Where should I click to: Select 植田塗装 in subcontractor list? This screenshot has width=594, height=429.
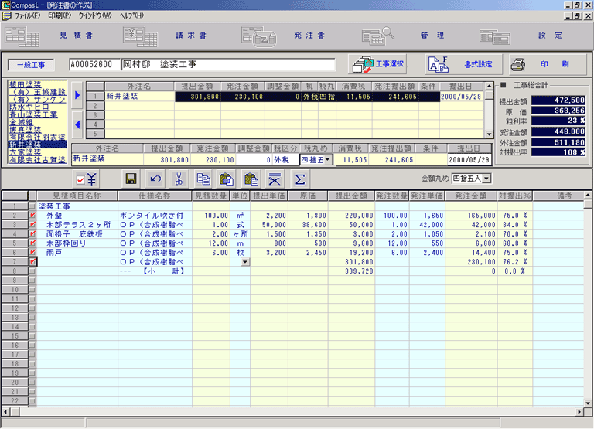click(x=25, y=85)
